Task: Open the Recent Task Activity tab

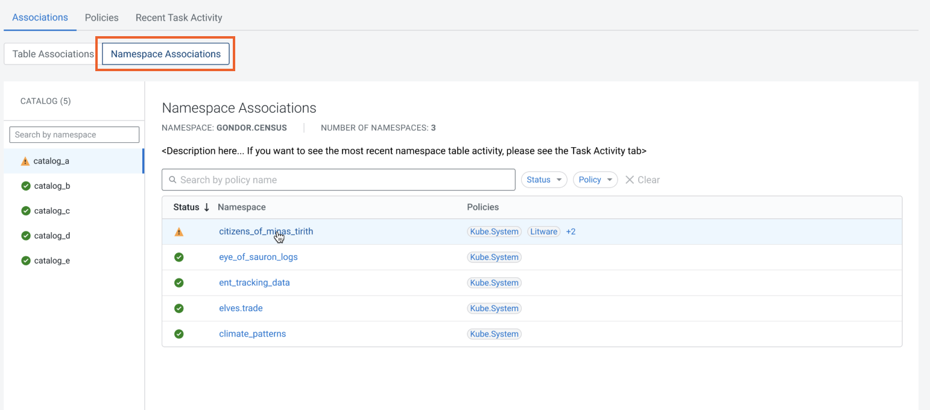Action: pyautogui.click(x=179, y=17)
